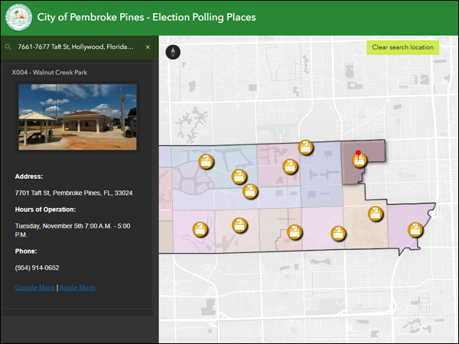Click the 7701 Taft St address text

tap(73, 193)
